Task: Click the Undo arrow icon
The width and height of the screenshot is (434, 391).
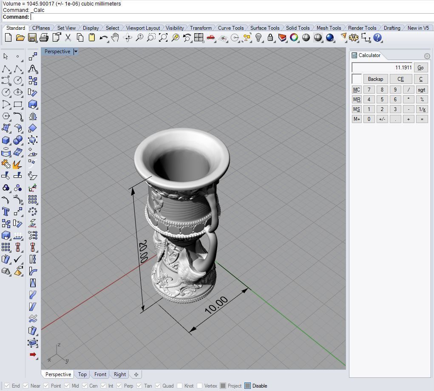Action: click(104, 37)
